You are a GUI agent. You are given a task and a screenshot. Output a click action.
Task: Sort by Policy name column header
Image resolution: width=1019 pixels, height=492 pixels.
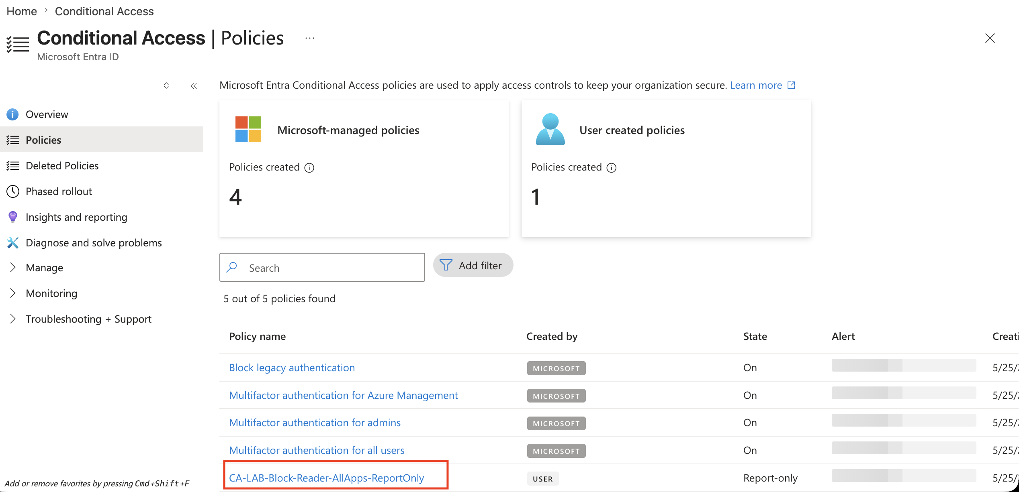click(x=258, y=336)
